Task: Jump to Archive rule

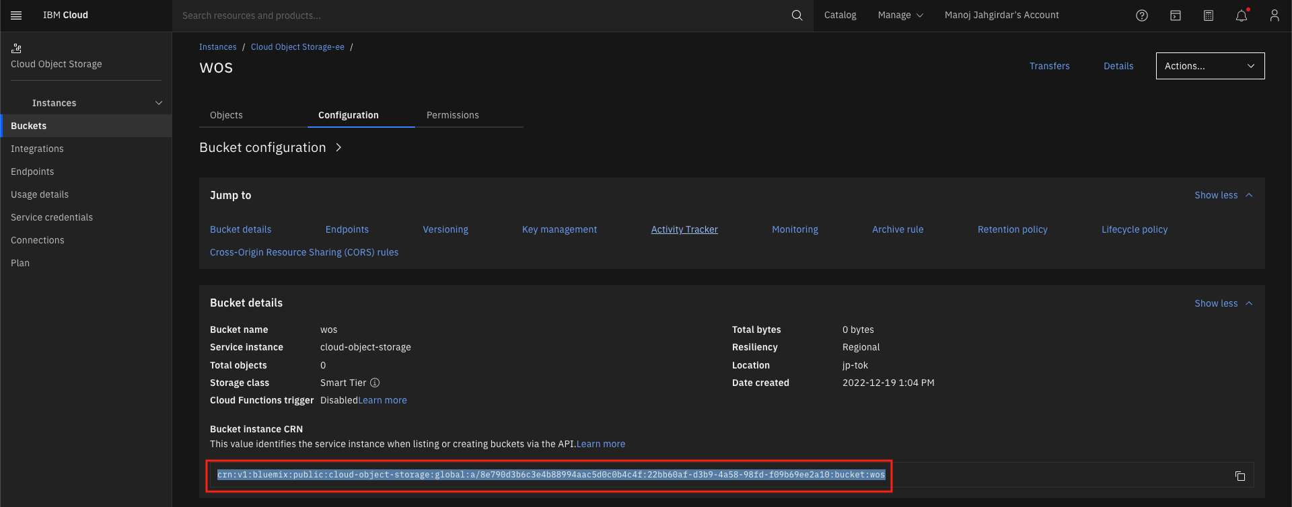Action: [898, 229]
